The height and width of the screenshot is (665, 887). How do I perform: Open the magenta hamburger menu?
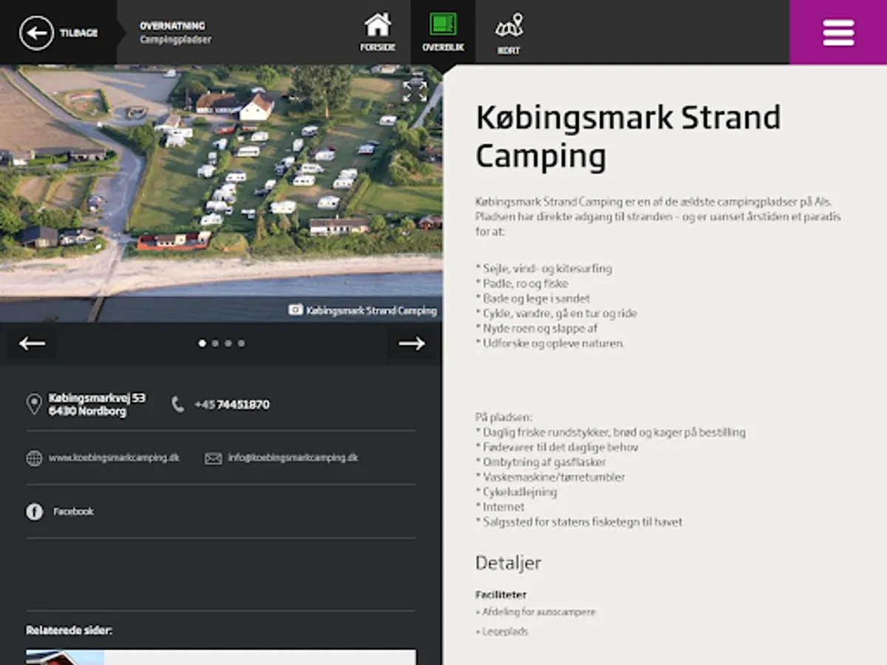[838, 32]
